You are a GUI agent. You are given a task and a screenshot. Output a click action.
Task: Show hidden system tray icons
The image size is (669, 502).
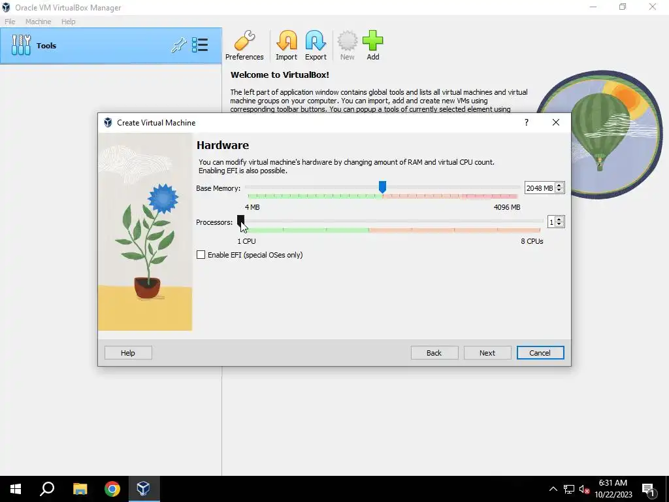pyautogui.click(x=553, y=489)
